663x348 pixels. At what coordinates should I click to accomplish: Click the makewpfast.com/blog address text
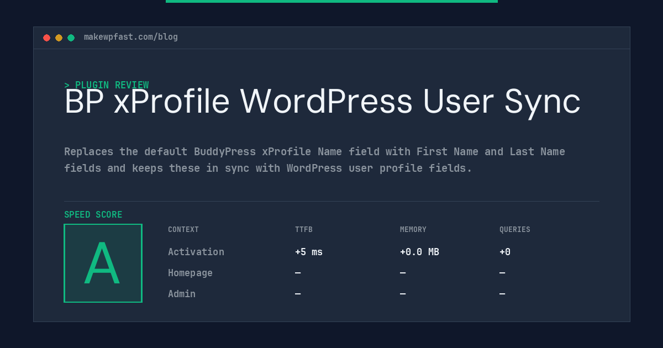(x=131, y=37)
